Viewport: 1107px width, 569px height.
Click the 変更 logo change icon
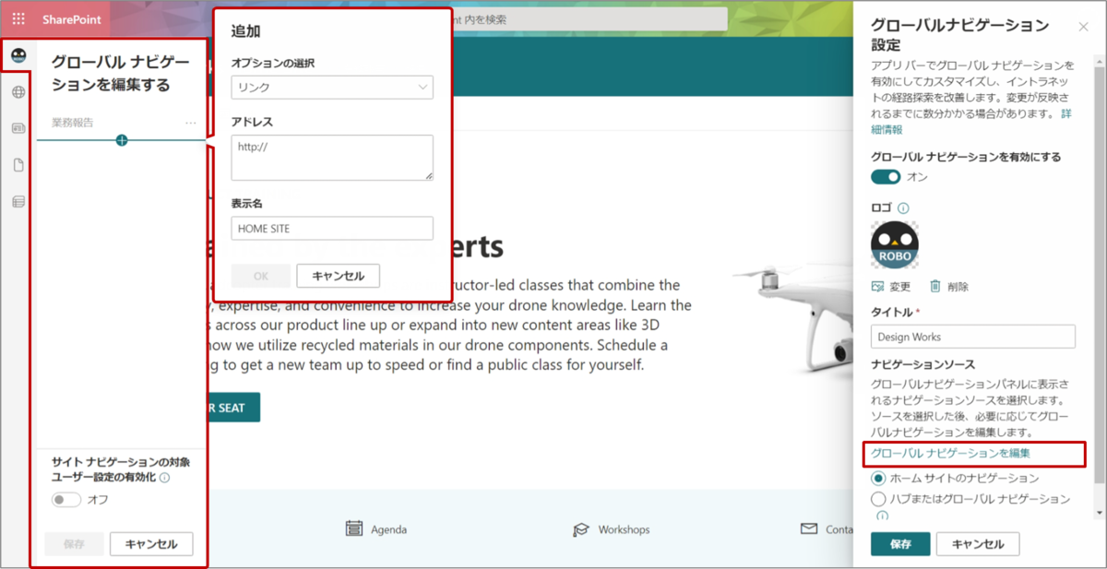(877, 287)
